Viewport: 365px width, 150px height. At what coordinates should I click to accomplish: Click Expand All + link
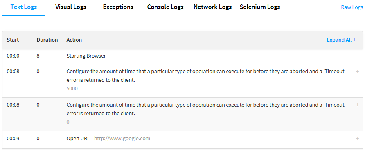coord(341,40)
